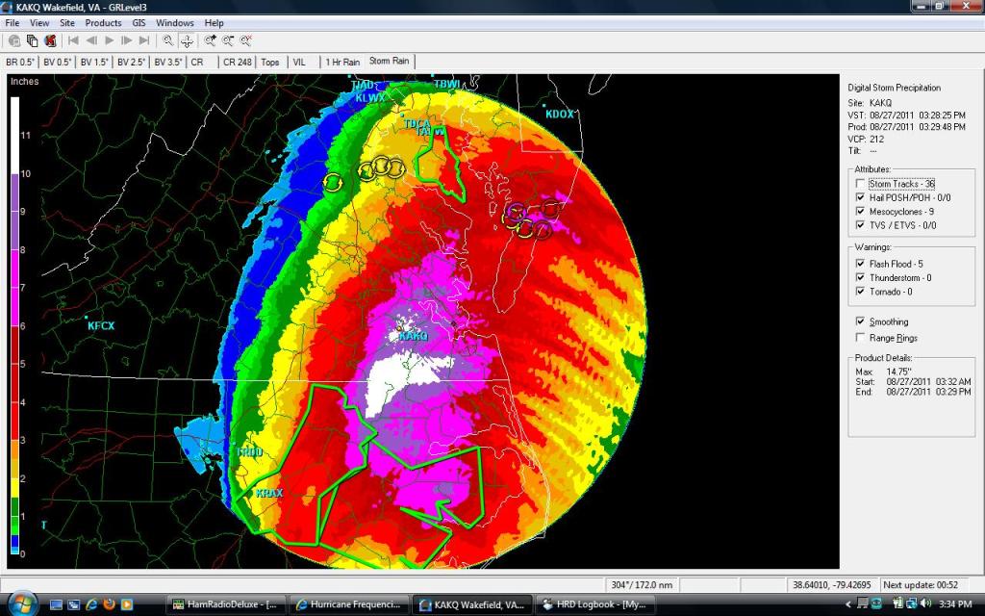
Task: Click the TBWI radar site label
Action: pyautogui.click(x=446, y=84)
